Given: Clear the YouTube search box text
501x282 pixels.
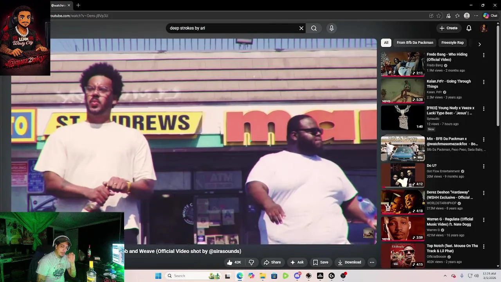Looking at the screenshot, I should [x=301, y=28].
